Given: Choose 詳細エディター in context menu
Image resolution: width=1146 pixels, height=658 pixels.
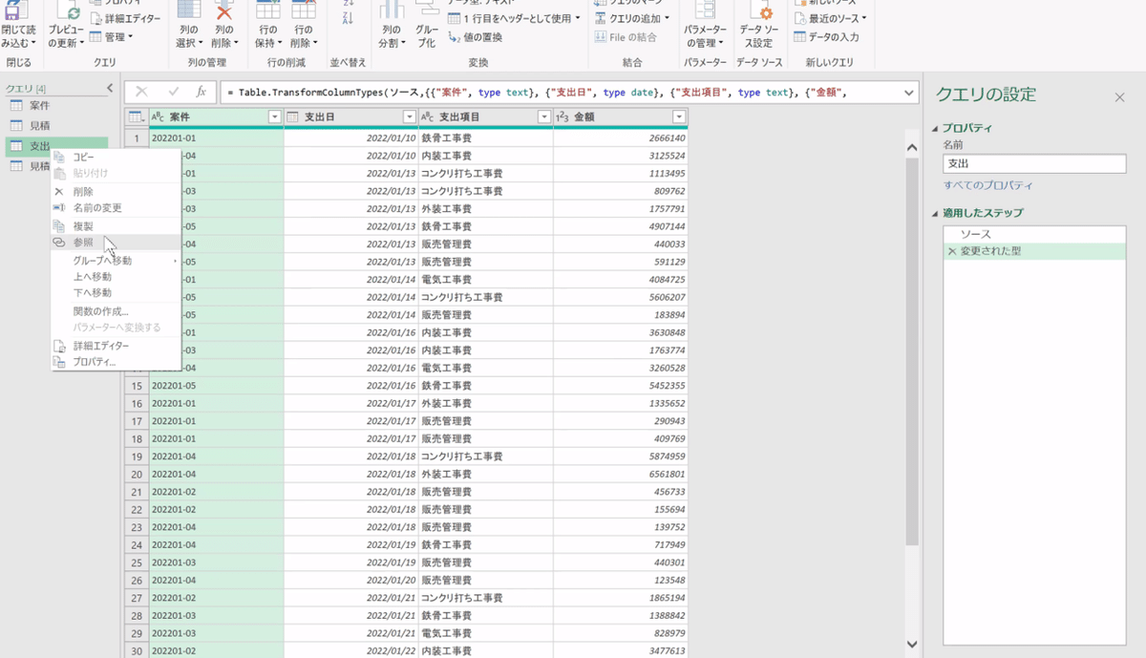Looking at the screenshot, I should click(x=115, y=346).
